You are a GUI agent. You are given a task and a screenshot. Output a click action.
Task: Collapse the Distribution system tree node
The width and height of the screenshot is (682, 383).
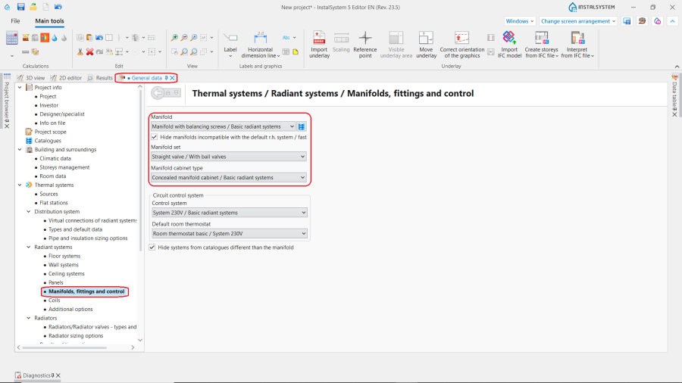(x=28, y=211)
